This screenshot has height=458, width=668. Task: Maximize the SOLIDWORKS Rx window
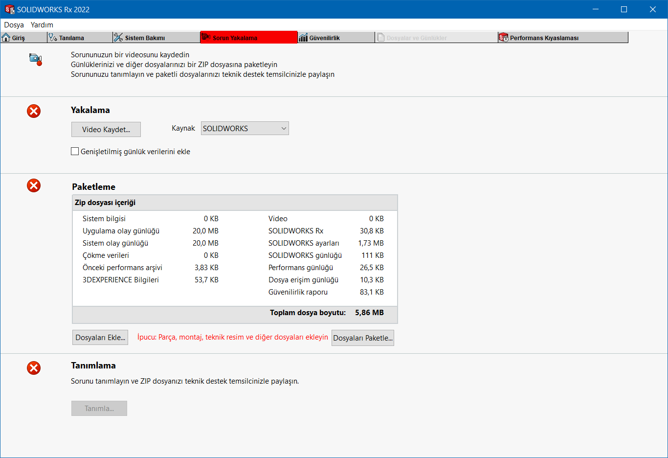624,9
